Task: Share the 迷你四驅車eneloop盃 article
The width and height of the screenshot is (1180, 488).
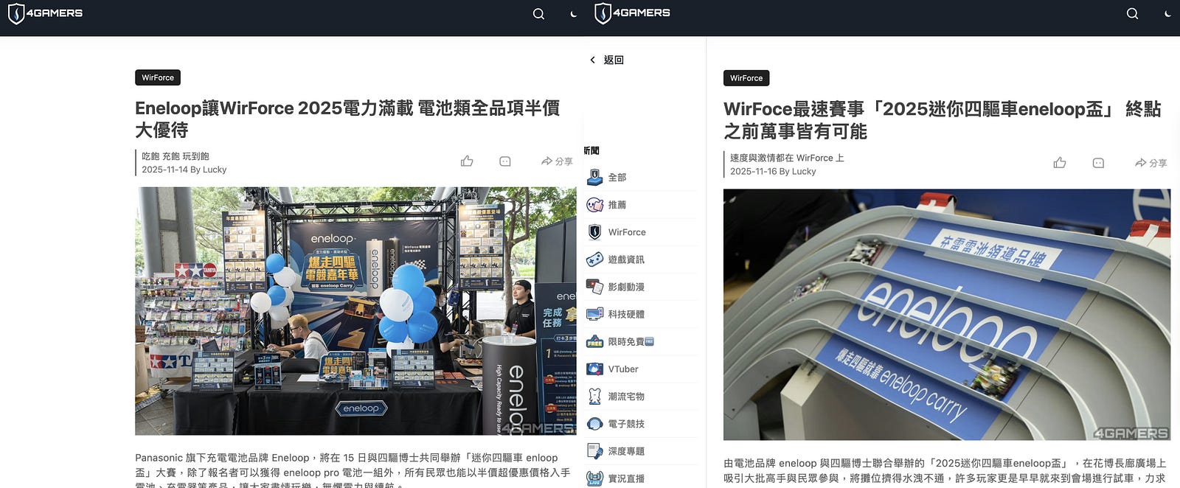Action: point(1150,163)
